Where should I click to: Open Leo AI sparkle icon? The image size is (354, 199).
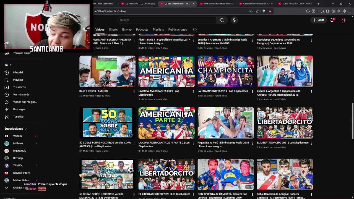pyautogui.click(x=339, y=11)
